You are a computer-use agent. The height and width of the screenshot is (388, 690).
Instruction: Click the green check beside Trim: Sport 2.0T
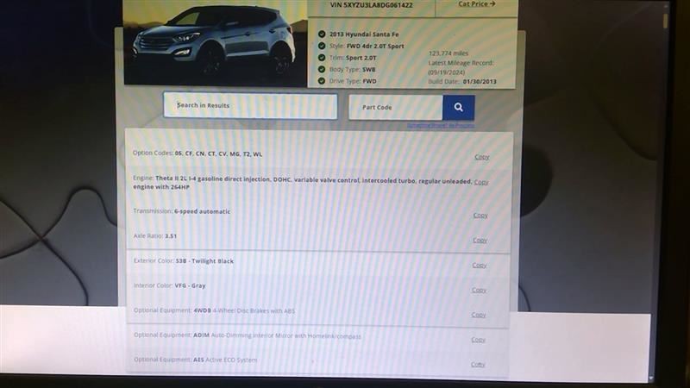[322, 58]
